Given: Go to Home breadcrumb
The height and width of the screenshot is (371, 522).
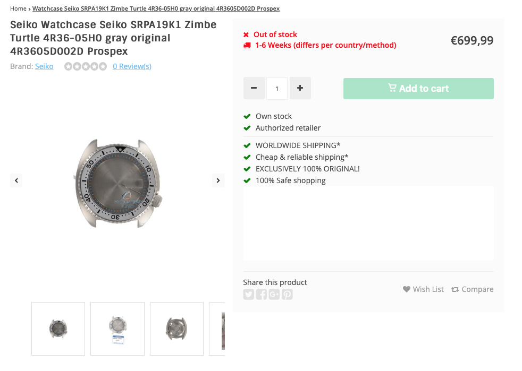Looking at the screenshot, I should point(18,8).
